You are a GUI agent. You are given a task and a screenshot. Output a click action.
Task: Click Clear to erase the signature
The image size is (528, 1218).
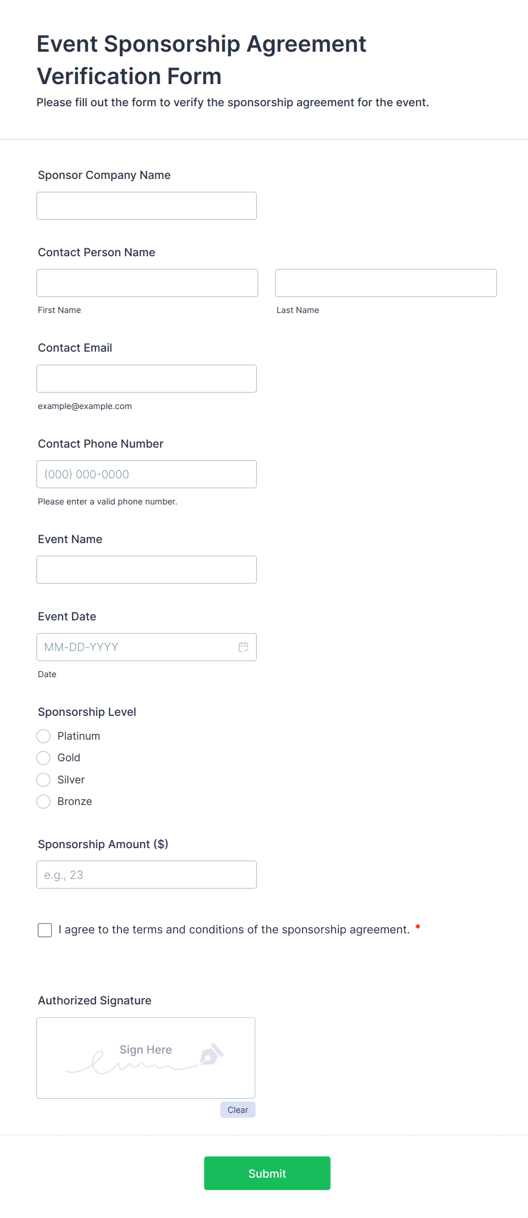coord(237,1109)
